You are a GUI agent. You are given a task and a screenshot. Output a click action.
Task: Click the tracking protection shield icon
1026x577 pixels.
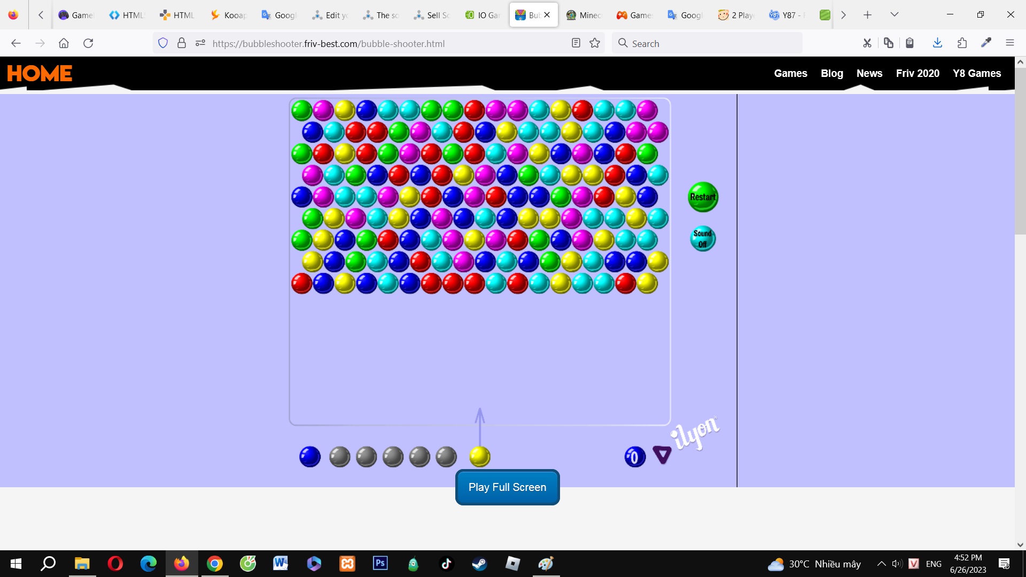[163, 43]
